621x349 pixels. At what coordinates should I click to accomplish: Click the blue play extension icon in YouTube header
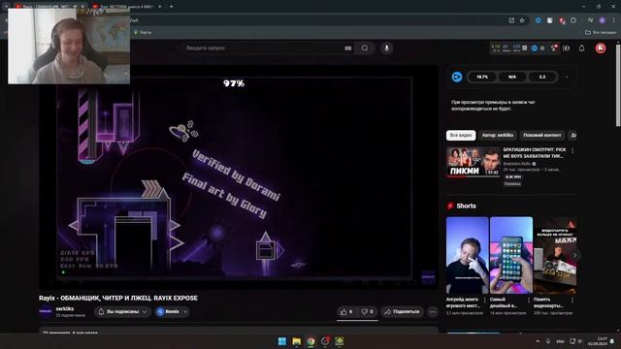pos(534,48)
